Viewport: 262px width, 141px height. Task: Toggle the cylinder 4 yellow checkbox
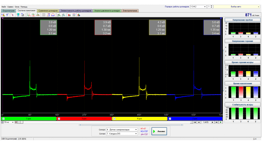pos(114,119)
